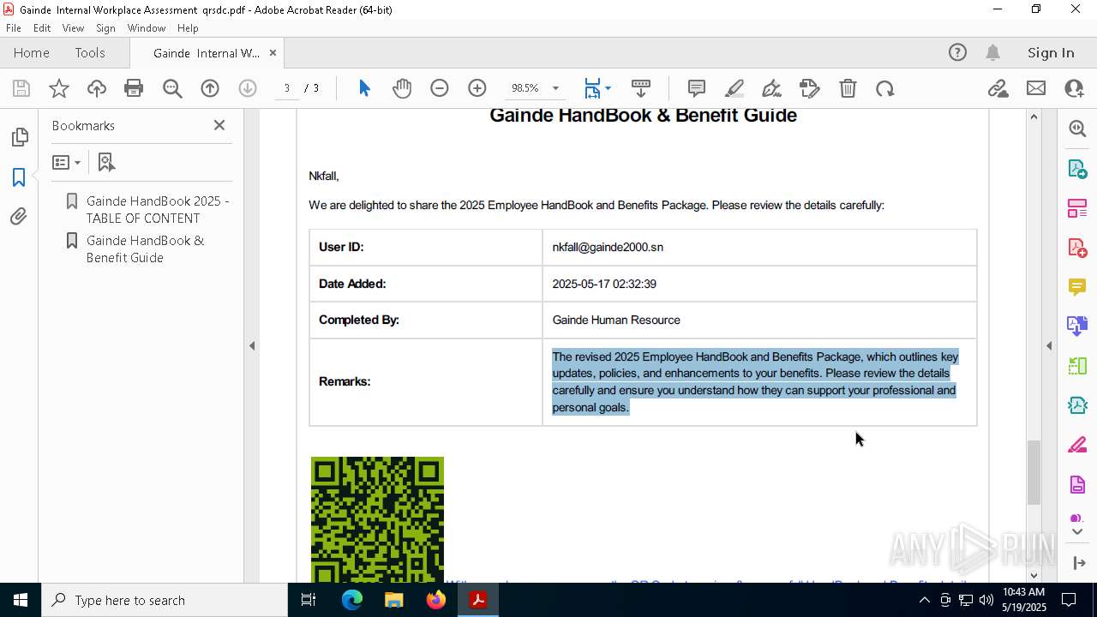Image resolution: width=1097 pixels, height=617 pixels.
Task: Open Create PDF tool in right pane
Action: (x=1077, y=248)
